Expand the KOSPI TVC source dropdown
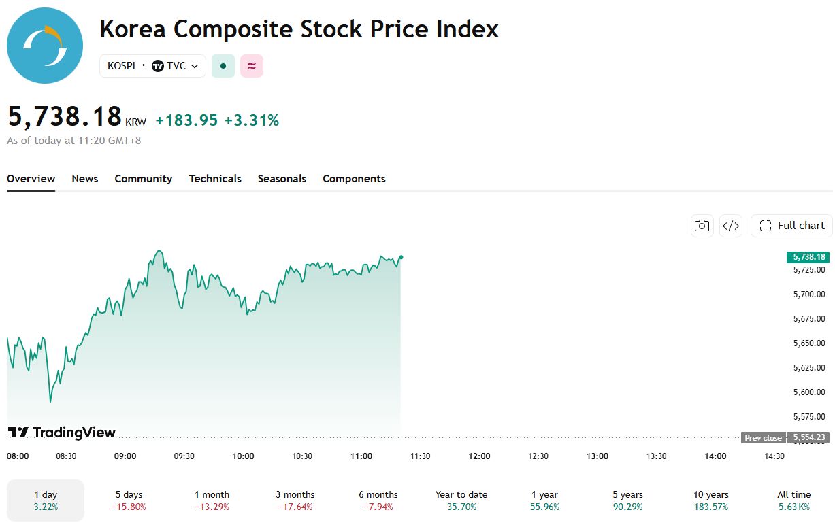 pos(152,66)
